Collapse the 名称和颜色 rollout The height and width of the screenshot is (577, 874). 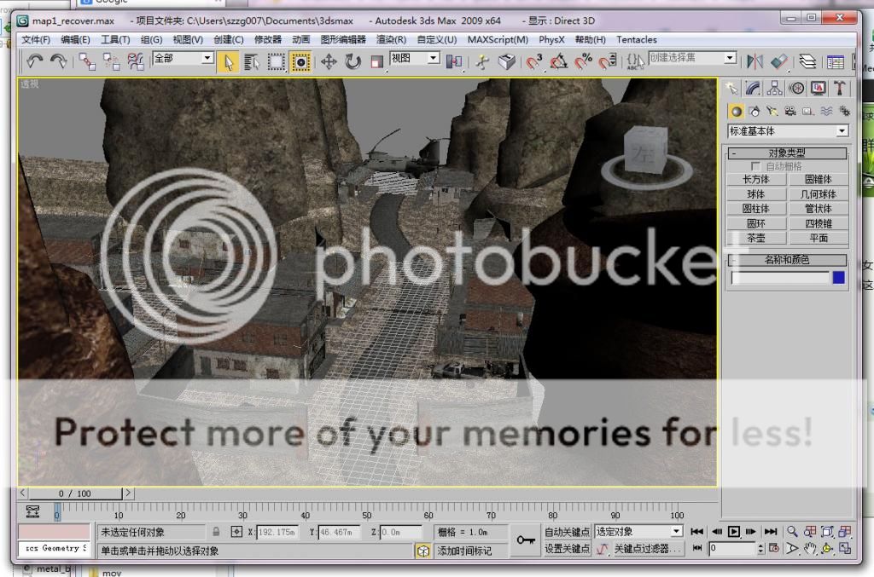click(x=787, y=260)
